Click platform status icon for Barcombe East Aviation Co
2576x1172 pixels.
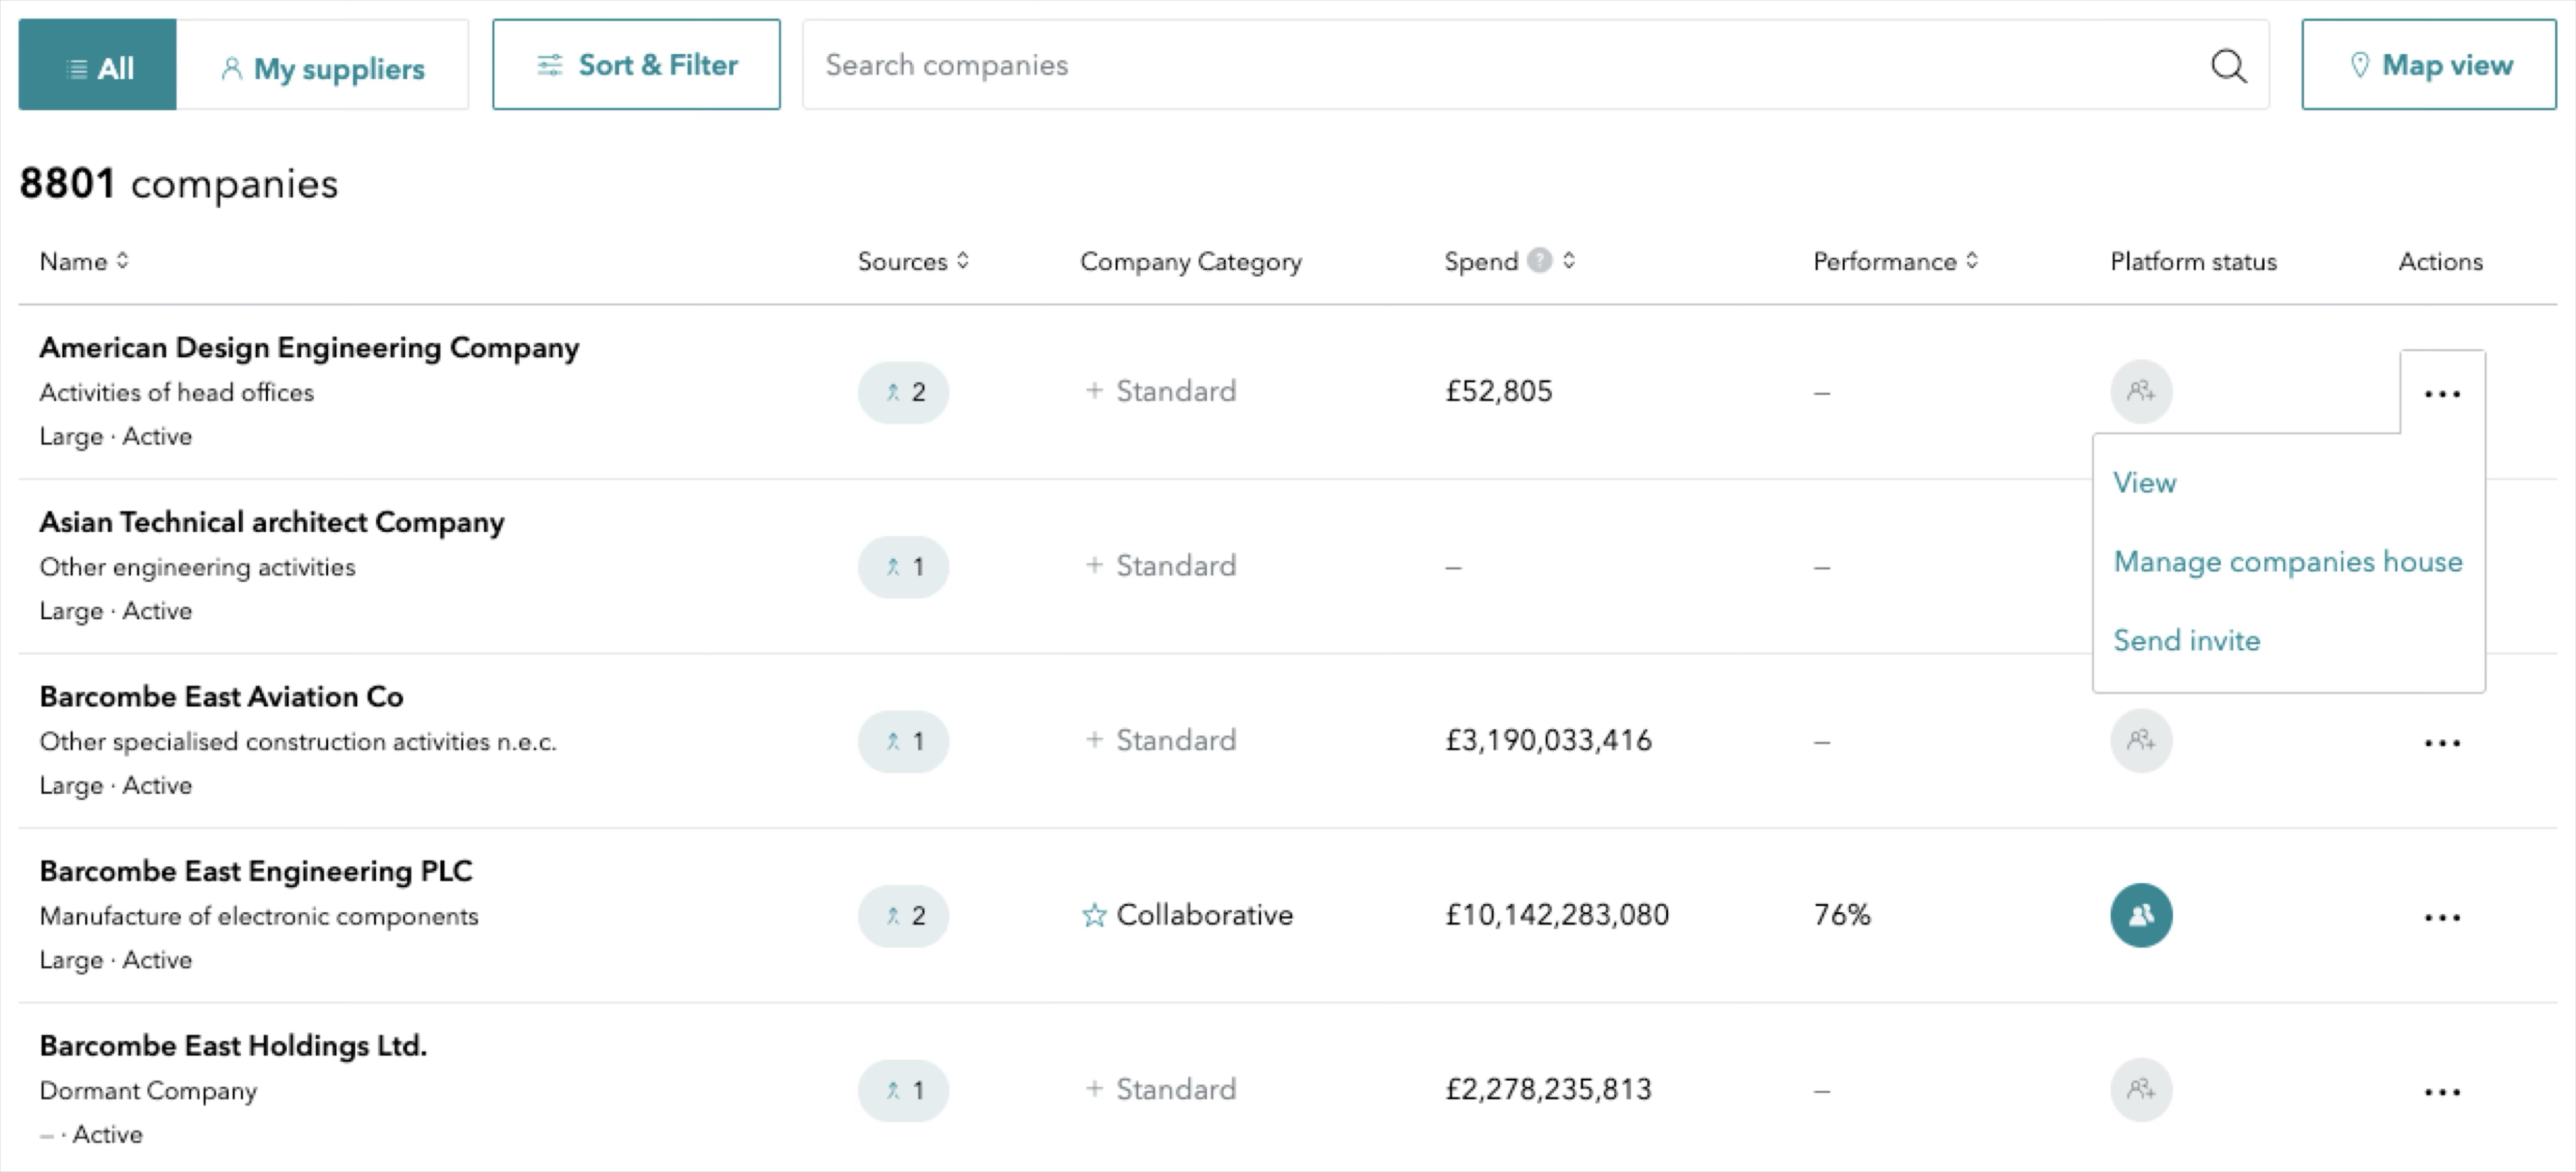[2141, 740]
